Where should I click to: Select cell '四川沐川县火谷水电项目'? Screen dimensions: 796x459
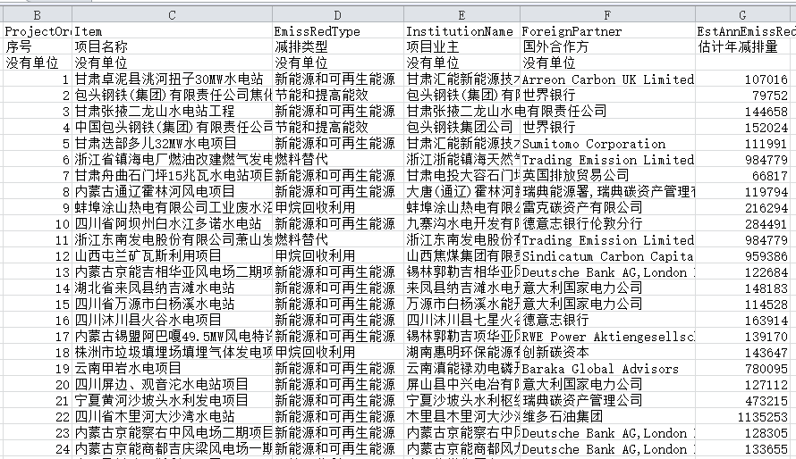[172, 321]
